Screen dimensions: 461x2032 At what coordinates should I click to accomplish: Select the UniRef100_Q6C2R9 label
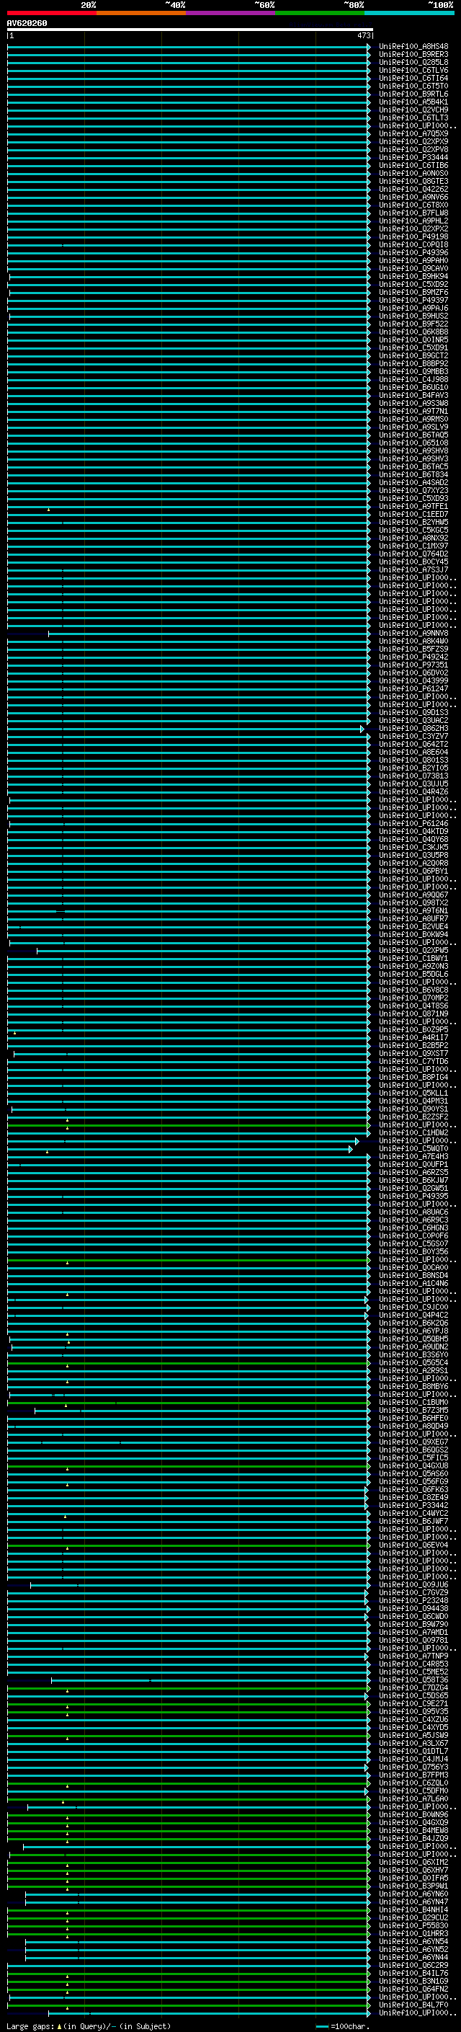point(413,1966)
